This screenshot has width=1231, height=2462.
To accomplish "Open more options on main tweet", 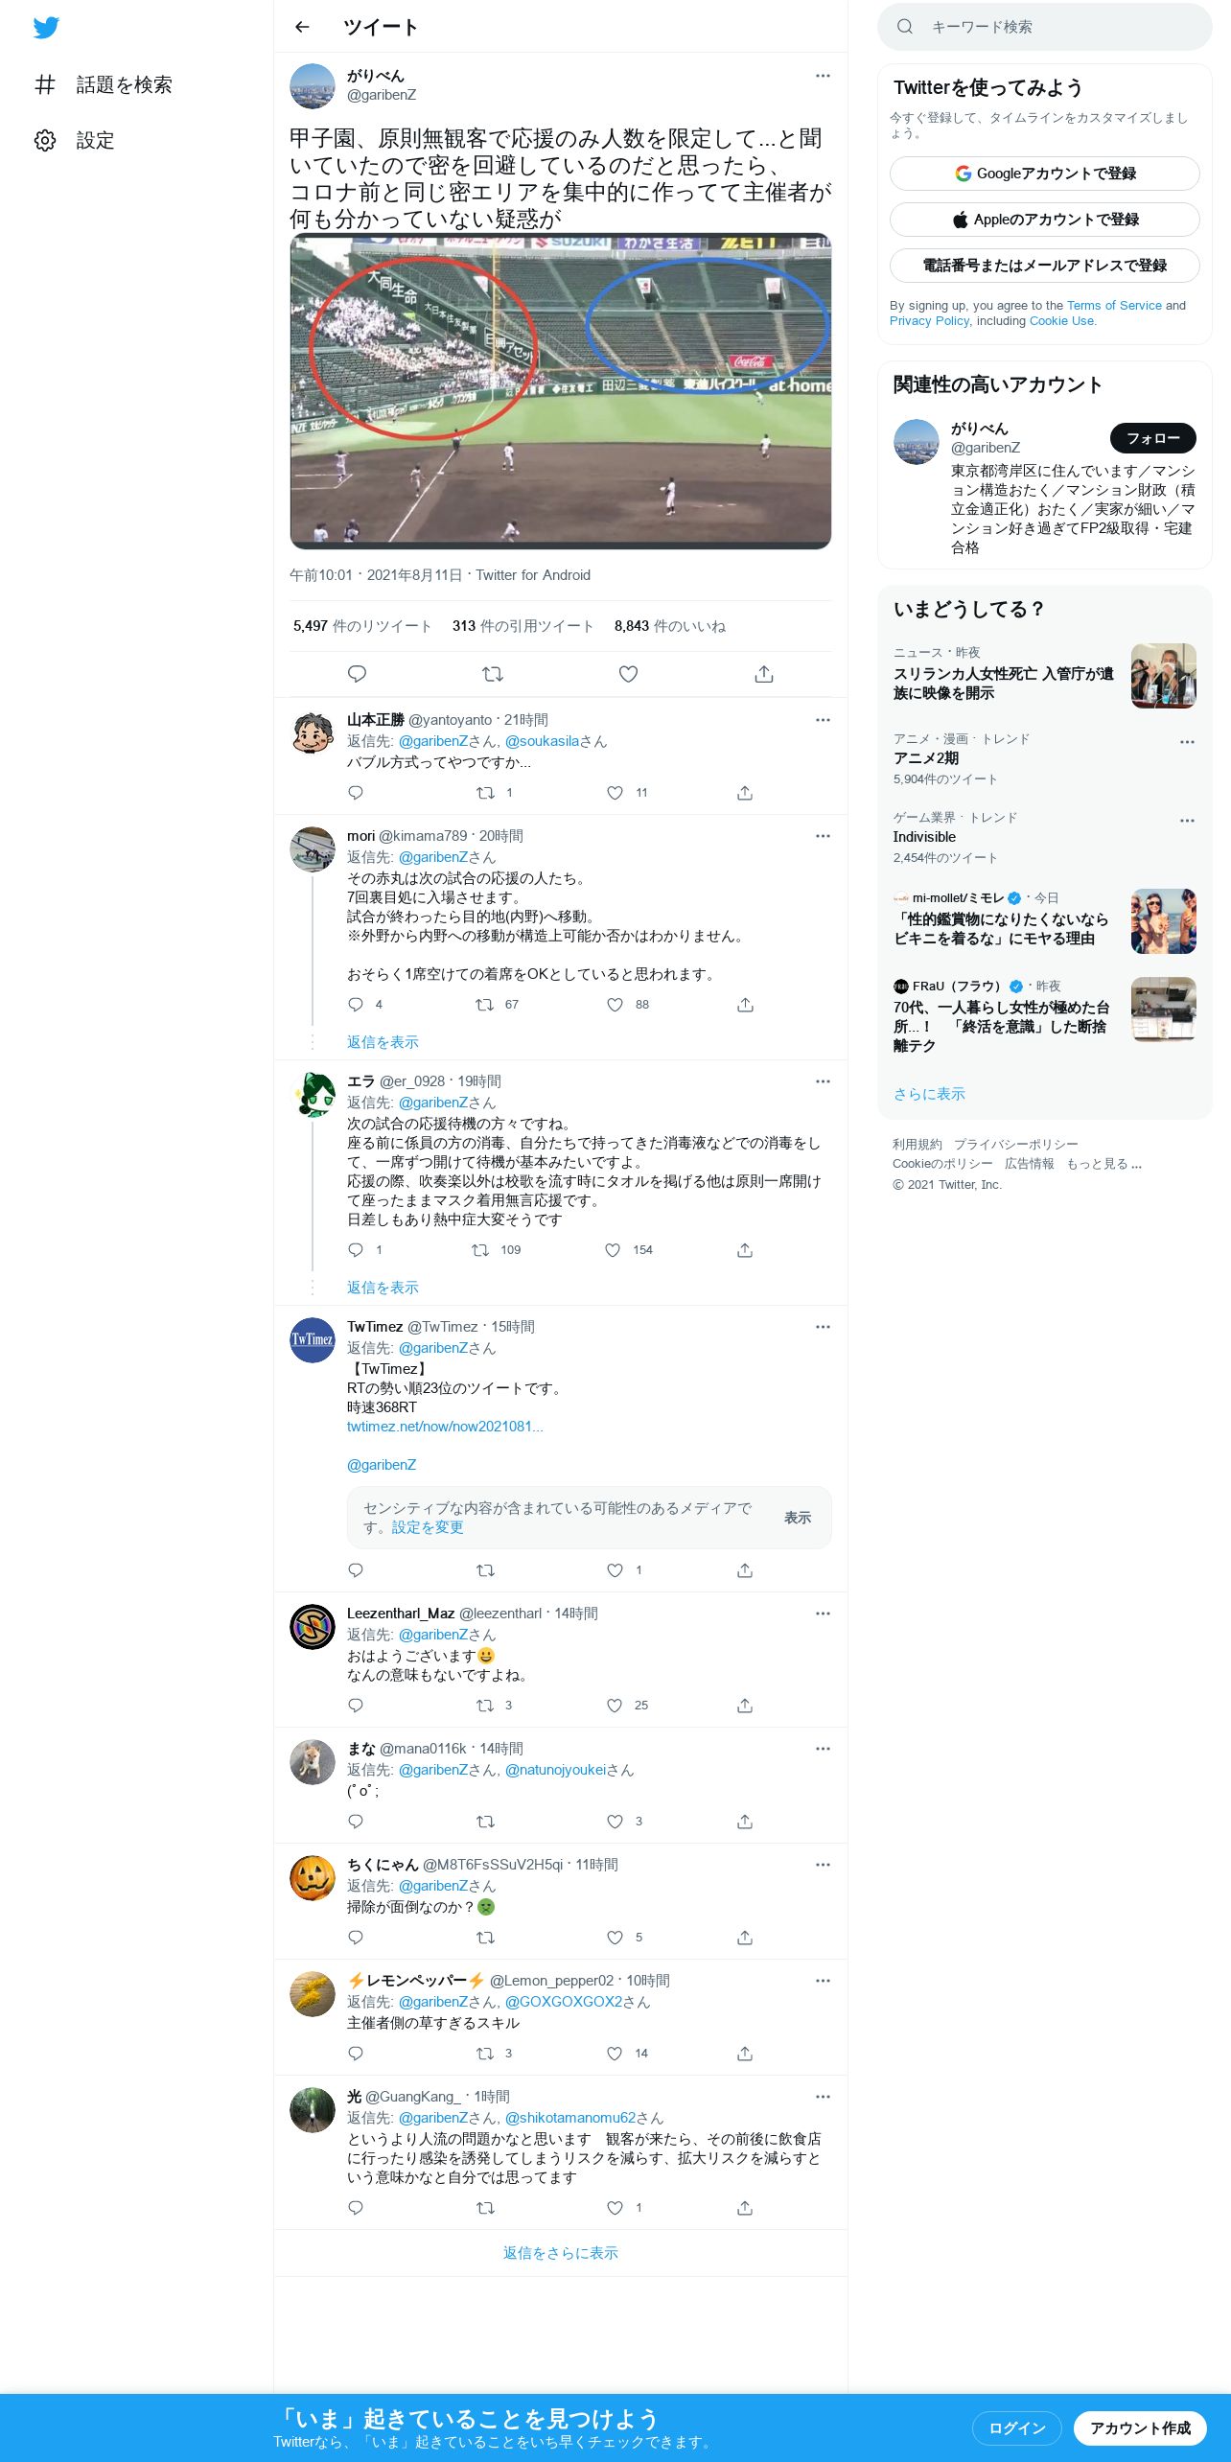I will click(x=823, y=76).
